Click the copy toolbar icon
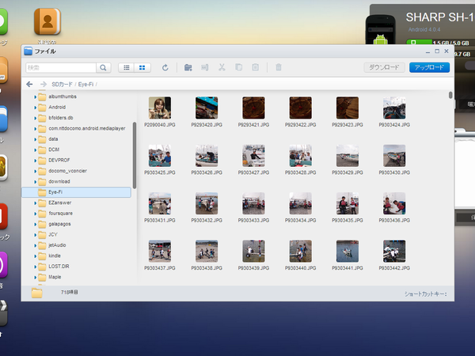 pyautogui.click(x=239, y=67)
